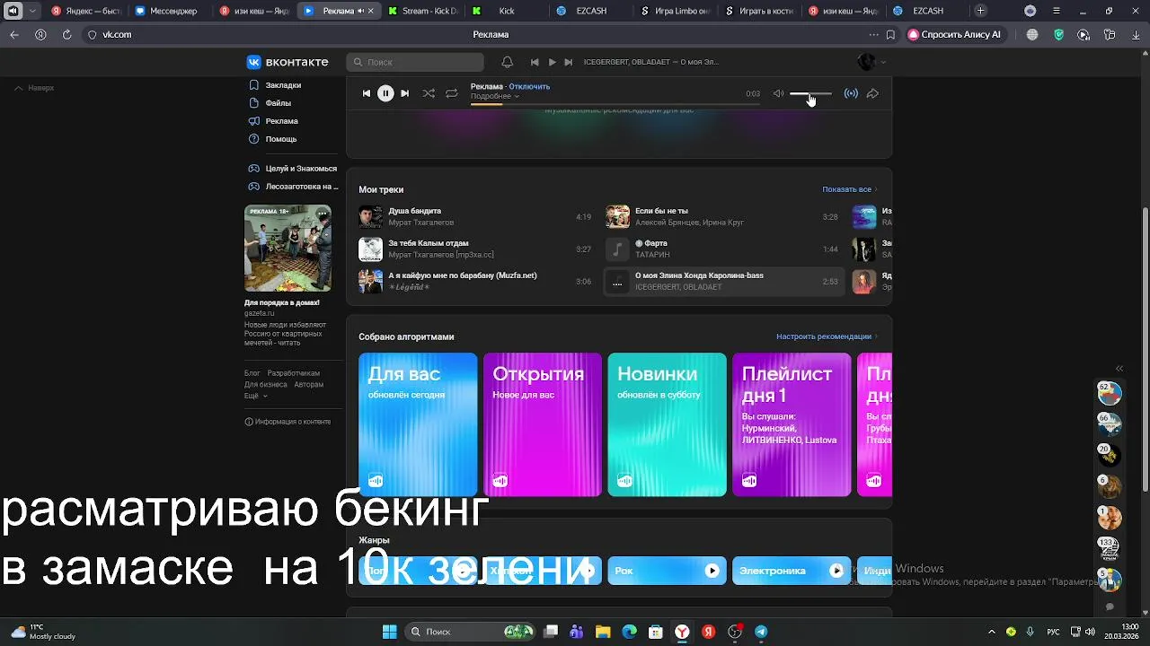This screenshot has height=646, width=1150.
Task: Open the Новинки playlist card
Action: coord(667,424)
